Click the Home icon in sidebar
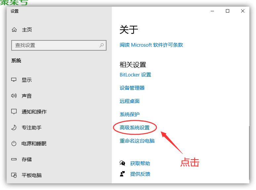 coord(14,30)
